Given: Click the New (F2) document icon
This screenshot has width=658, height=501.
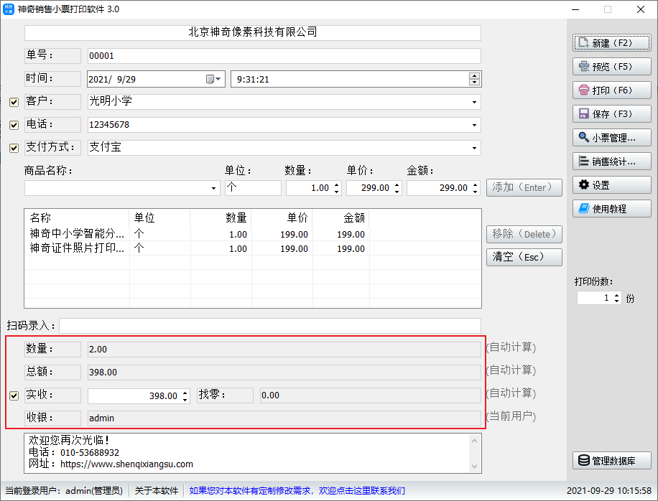Looking at the screenshot, I should click(584, 43).
